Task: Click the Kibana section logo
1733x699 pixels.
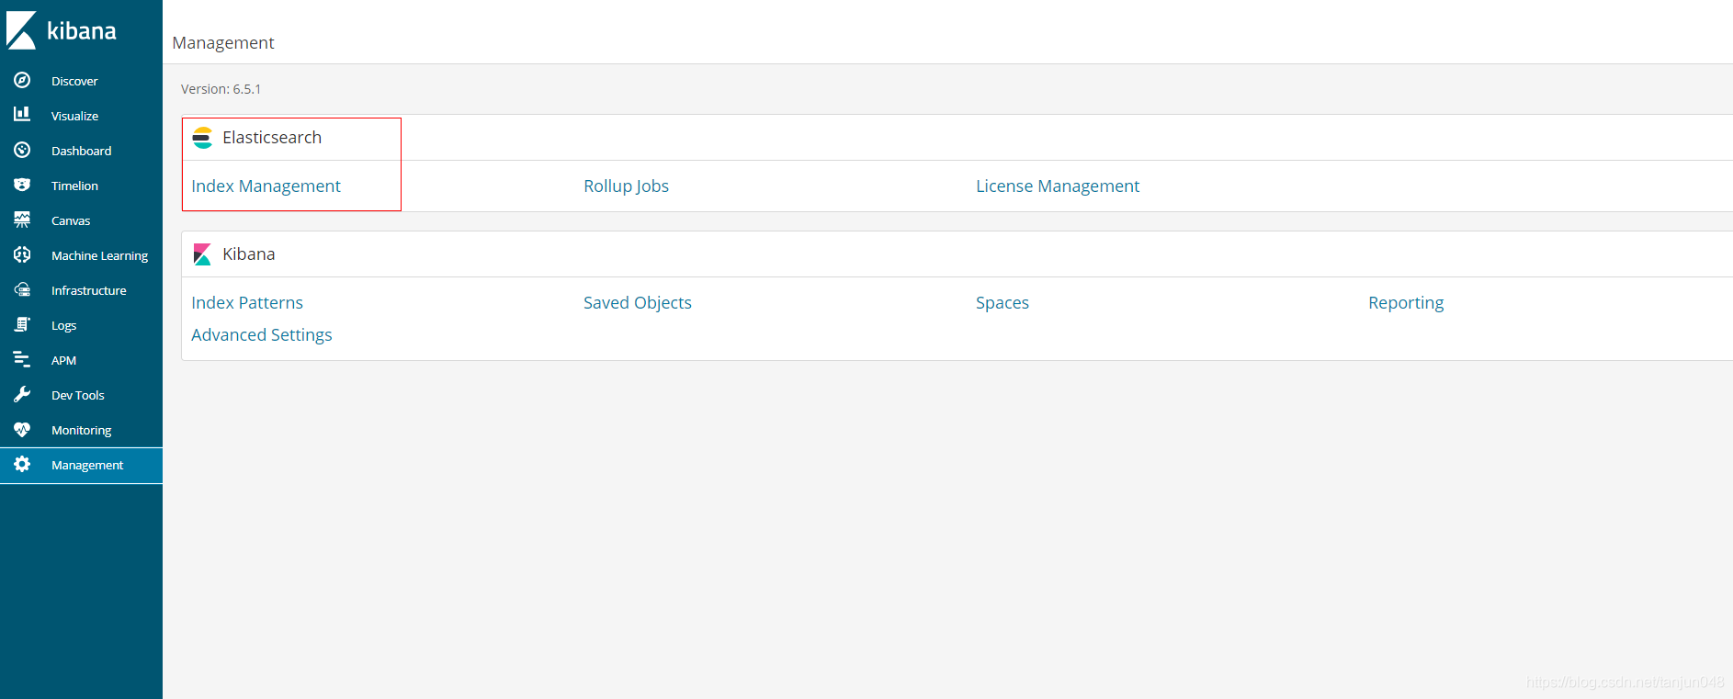Action: (202, 254)
